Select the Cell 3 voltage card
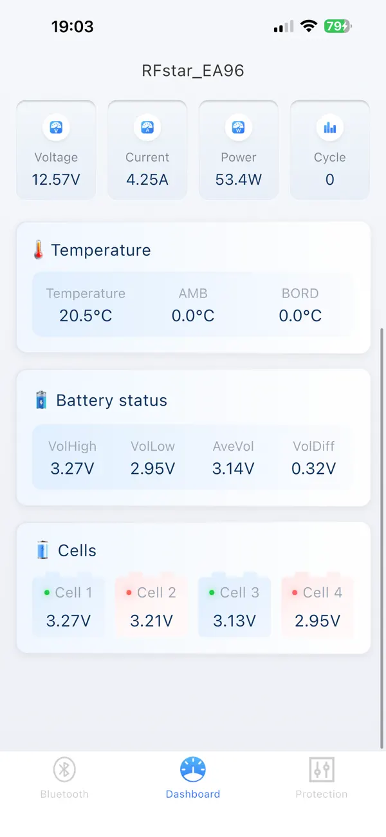Viewport: 386px width, 837px height. (234, 605)
